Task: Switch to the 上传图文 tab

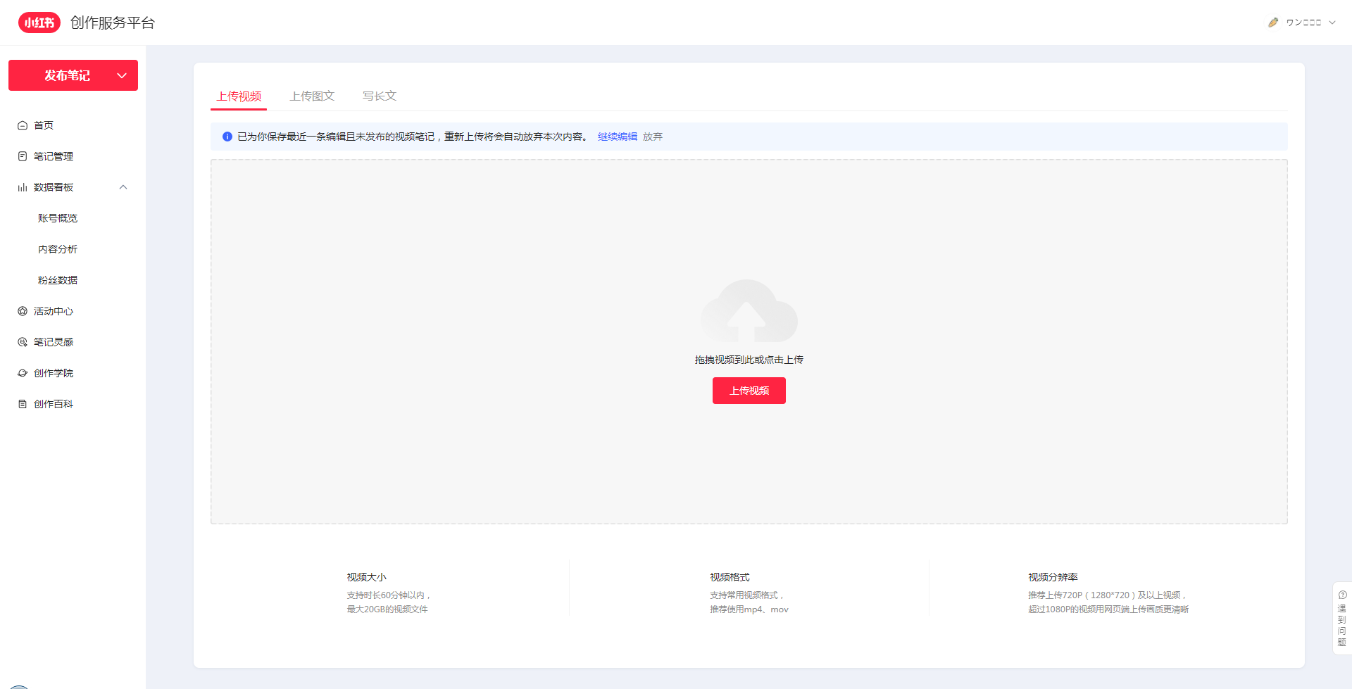Action: (x=312, y=96)
